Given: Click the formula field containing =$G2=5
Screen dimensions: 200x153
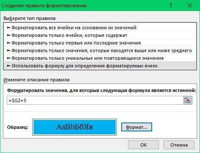Looking at the screenshot, I should (x=95, y=100).
